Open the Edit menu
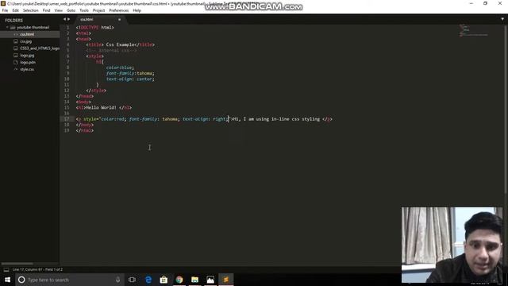The height and width of the screenshot is (286, 508). (x=15, y=10)
